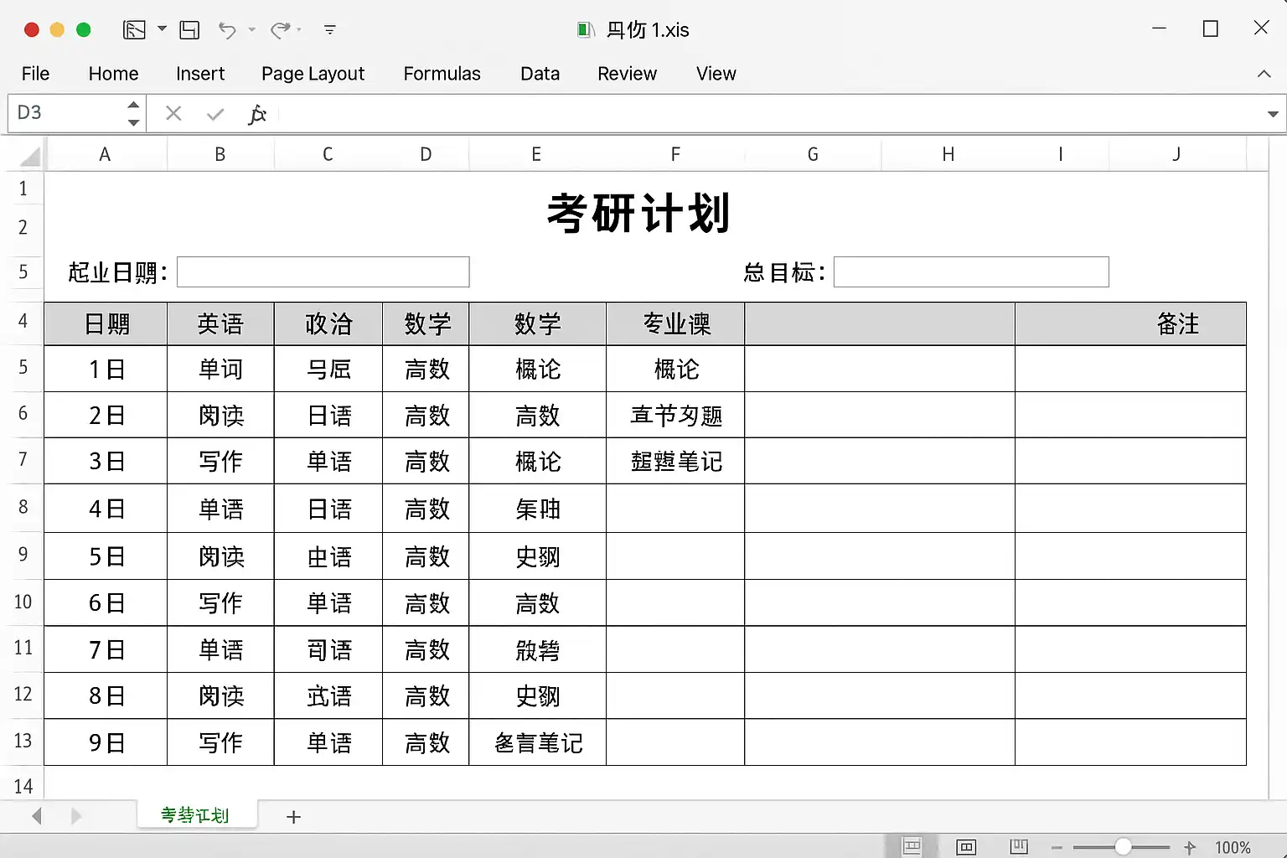Image resolution: width=1287 pixels, height=858 pixels.
Task: Click the Cancel (X) icon in formula bar
Action: click(x=173, y=113)
